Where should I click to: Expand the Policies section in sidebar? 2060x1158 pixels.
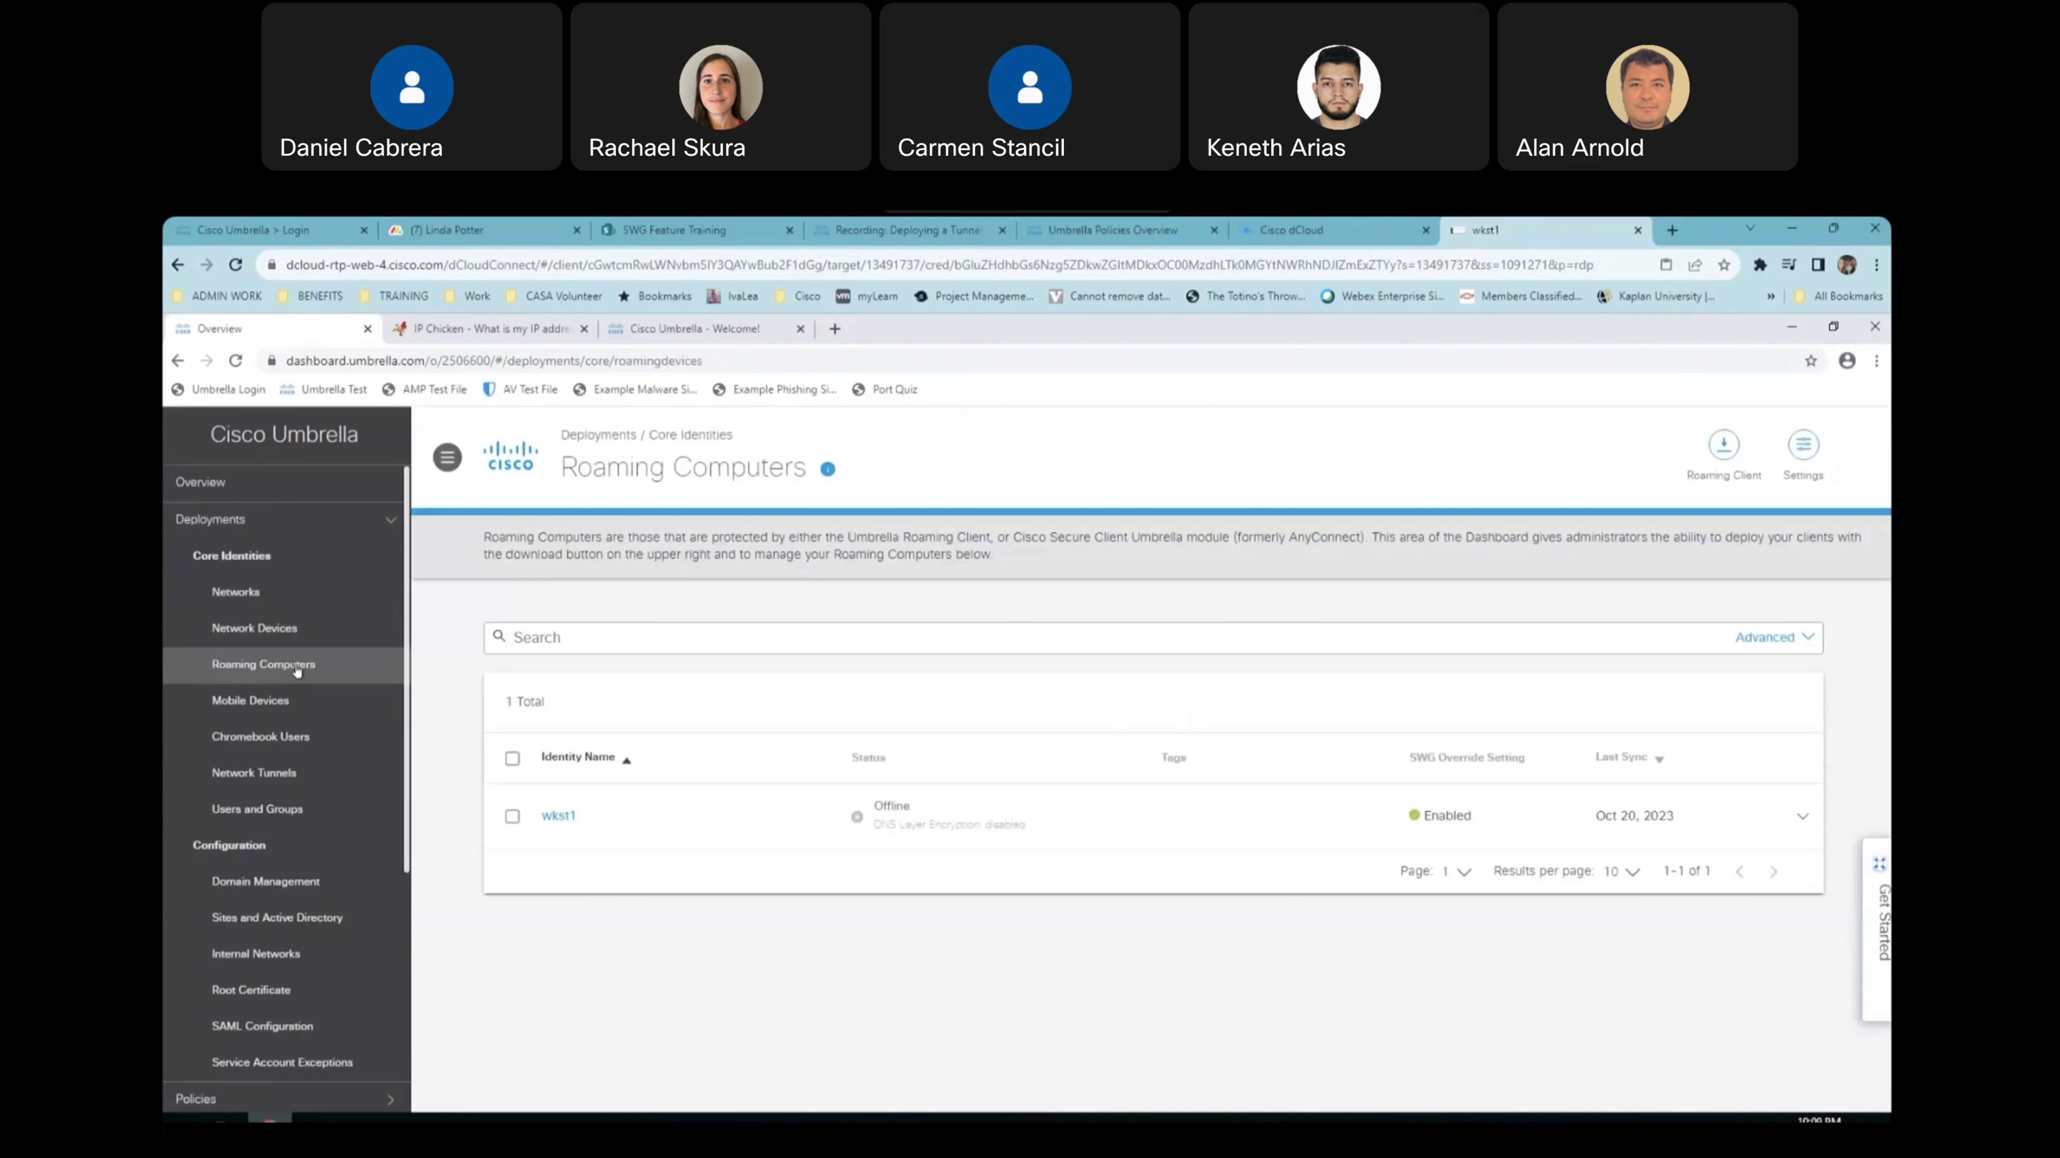[390, 1100]
